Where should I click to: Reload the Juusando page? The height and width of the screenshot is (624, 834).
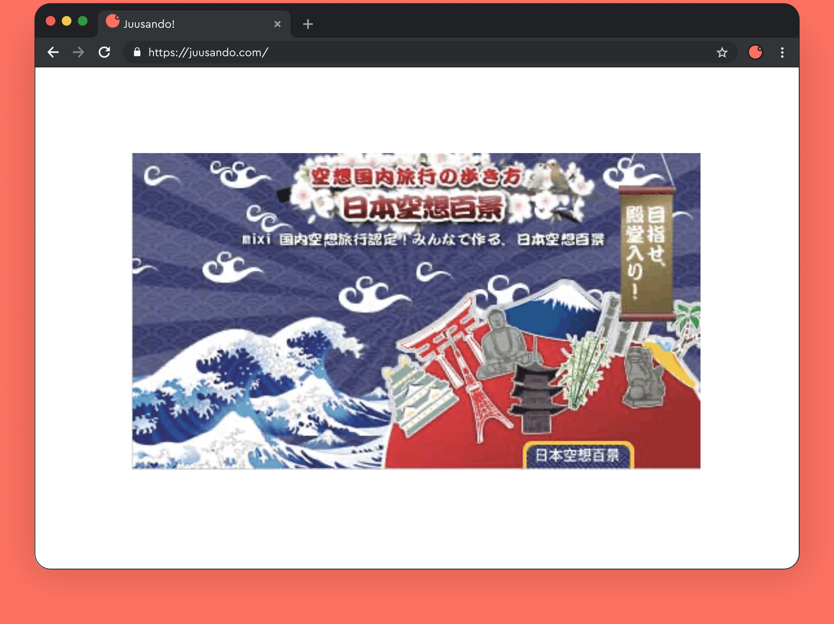coord(104,53)
